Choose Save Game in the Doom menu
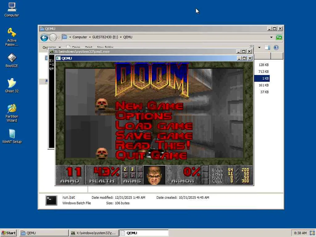316x237 pixels. (x=154, y=135)
